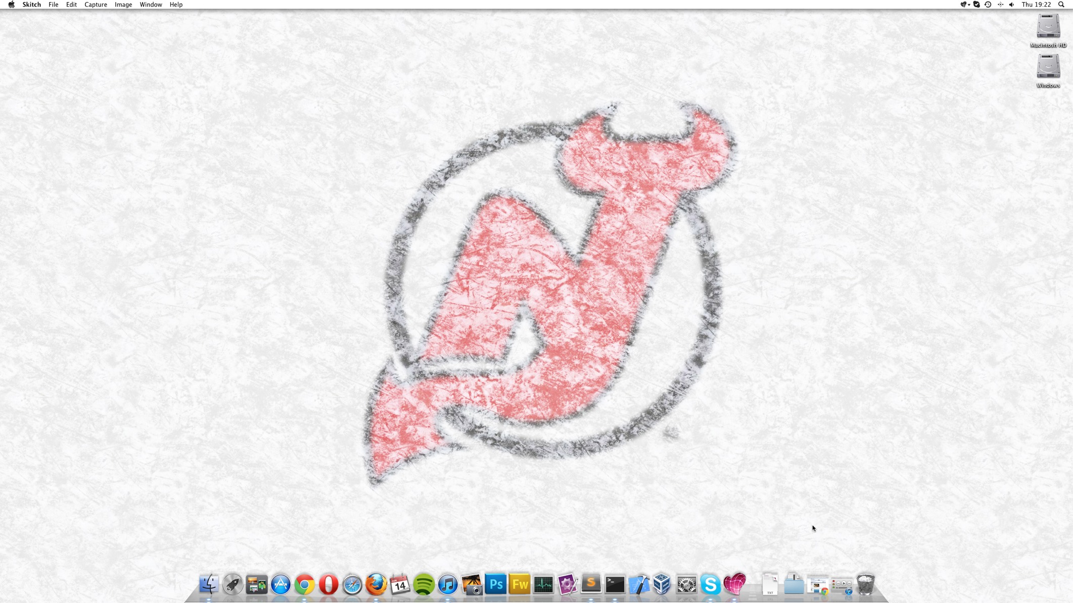Open the blue folder stack in Dock
This screenshot has width=1073, height=603.
point(794,584)
